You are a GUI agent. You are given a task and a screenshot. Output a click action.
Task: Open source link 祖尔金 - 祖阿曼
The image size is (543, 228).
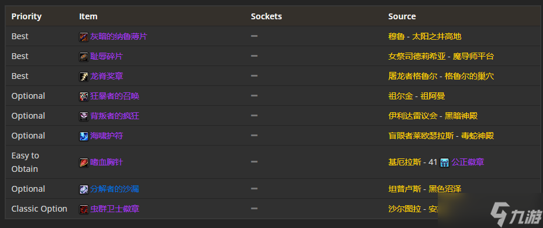417,96
